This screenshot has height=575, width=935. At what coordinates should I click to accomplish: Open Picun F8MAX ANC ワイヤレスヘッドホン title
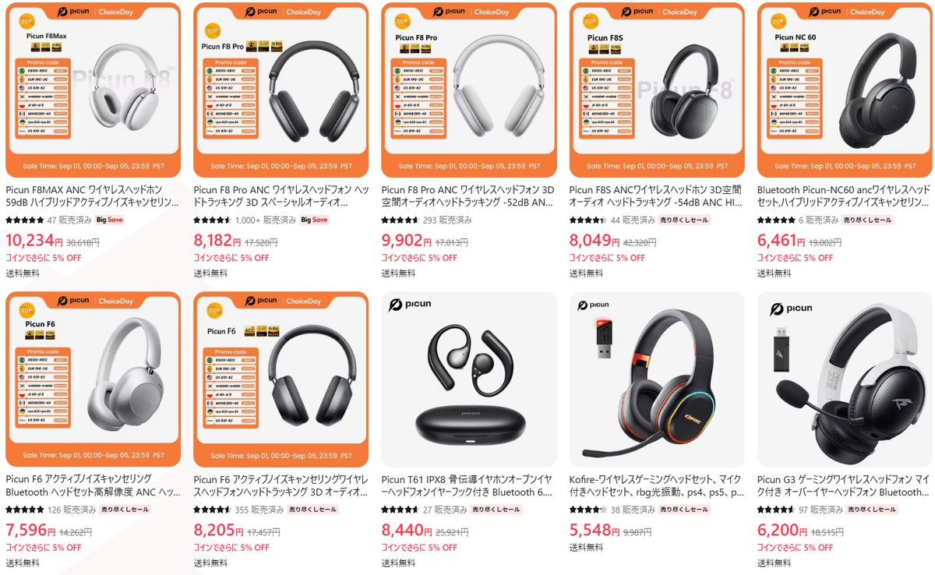[x=93, y=196]
